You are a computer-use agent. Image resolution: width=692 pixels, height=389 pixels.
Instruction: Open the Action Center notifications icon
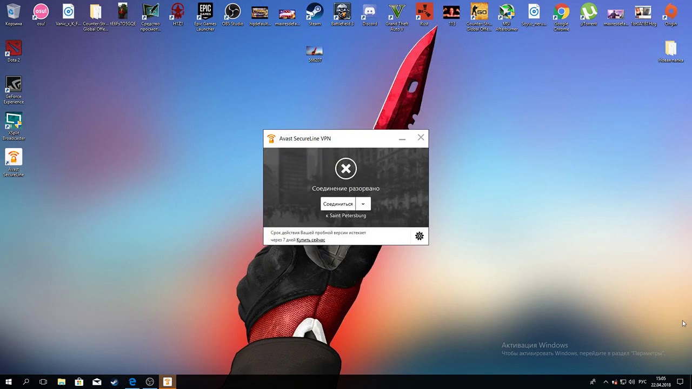pos(680,382)
